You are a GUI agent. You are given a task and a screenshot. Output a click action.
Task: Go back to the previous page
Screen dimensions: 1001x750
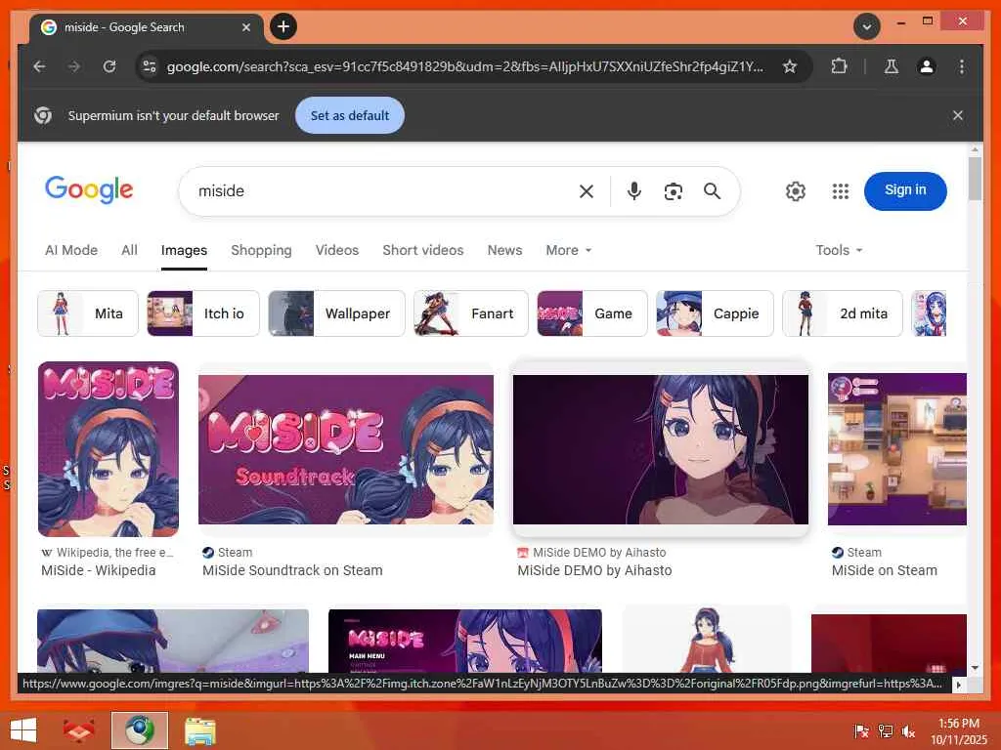pos(39,66)
